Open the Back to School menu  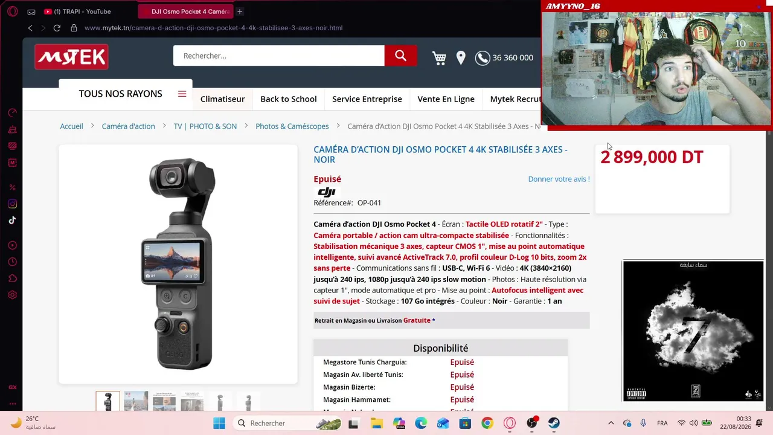pos(289,99)
